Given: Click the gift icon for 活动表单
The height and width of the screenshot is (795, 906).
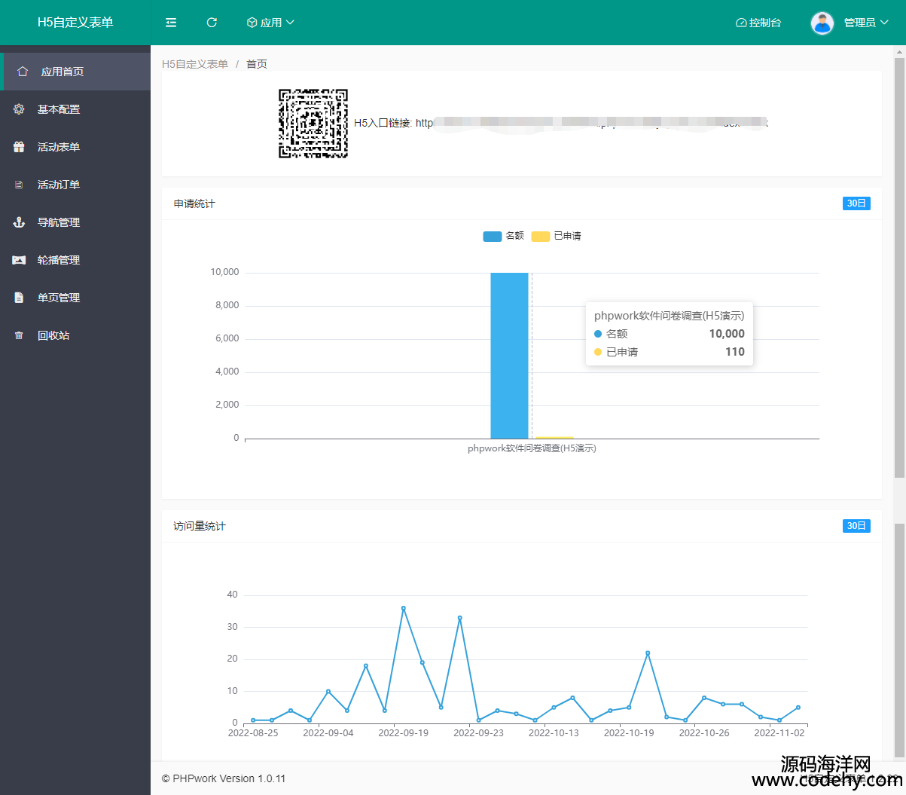Looking at the screenshot, I should pos(19,147).
